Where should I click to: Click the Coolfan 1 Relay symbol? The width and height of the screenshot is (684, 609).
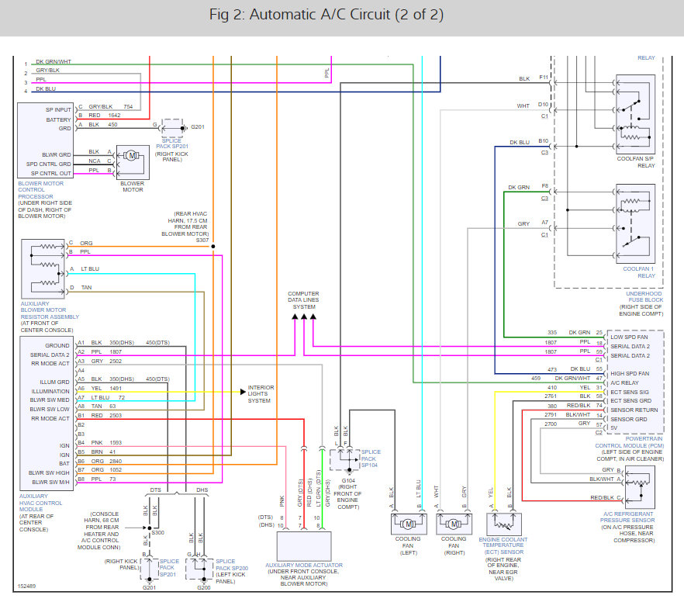[636, 223]
